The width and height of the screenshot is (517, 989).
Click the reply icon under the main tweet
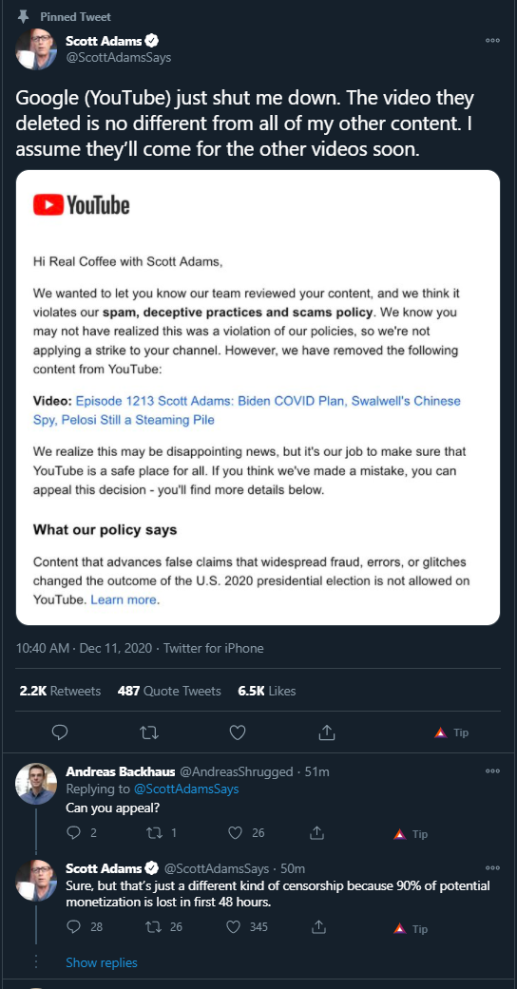(x=59, y=732)
